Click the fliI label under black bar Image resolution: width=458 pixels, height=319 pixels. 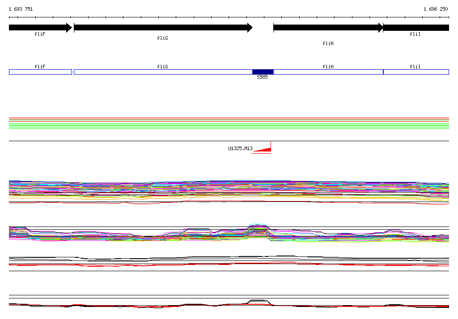(415, 34)
